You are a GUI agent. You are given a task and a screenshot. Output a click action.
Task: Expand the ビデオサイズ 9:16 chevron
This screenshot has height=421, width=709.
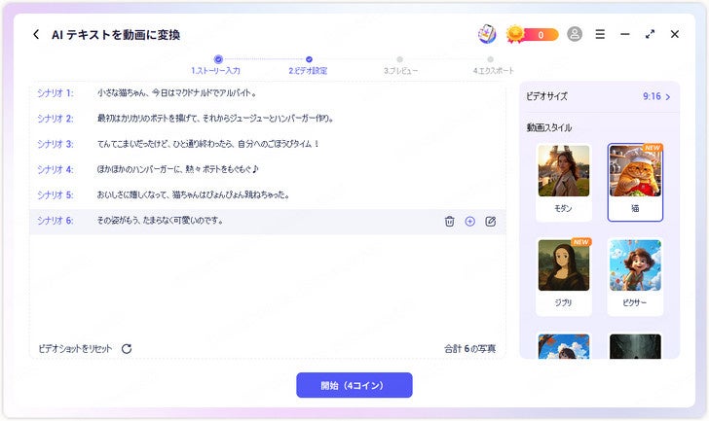point(668,96)
